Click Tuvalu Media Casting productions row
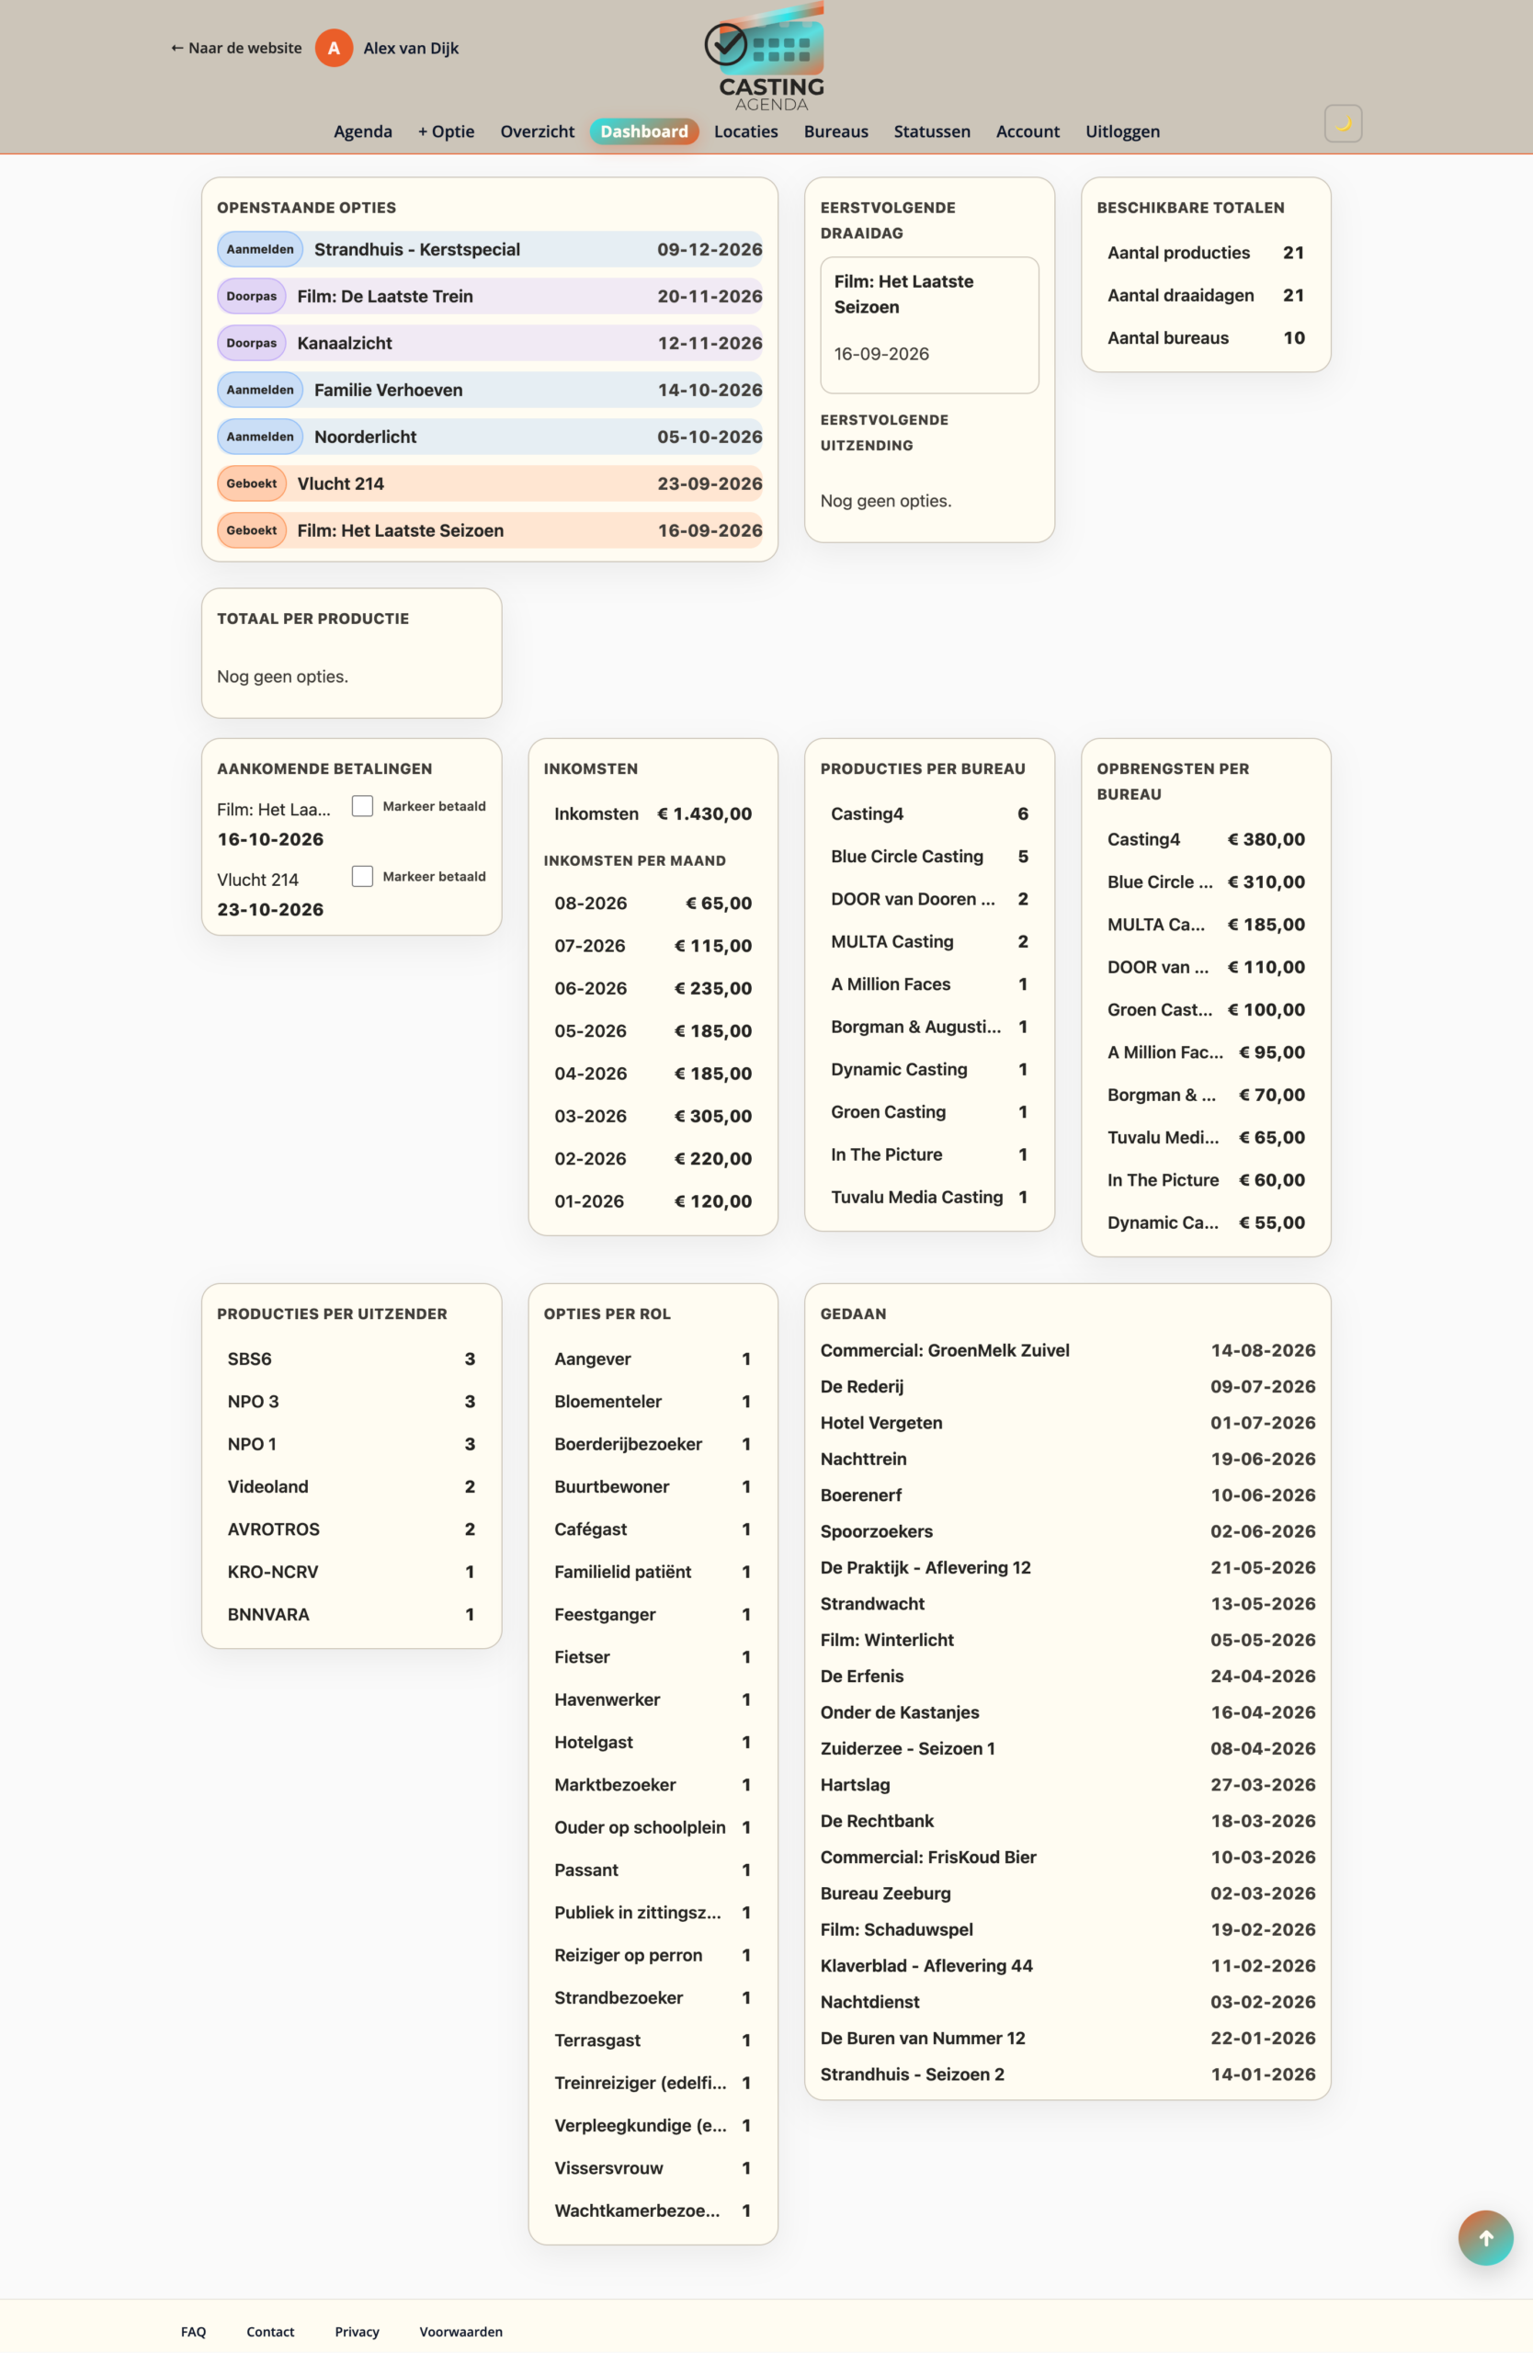The width and height of the screenshot is (1533, 2353). click(929, 1197)
